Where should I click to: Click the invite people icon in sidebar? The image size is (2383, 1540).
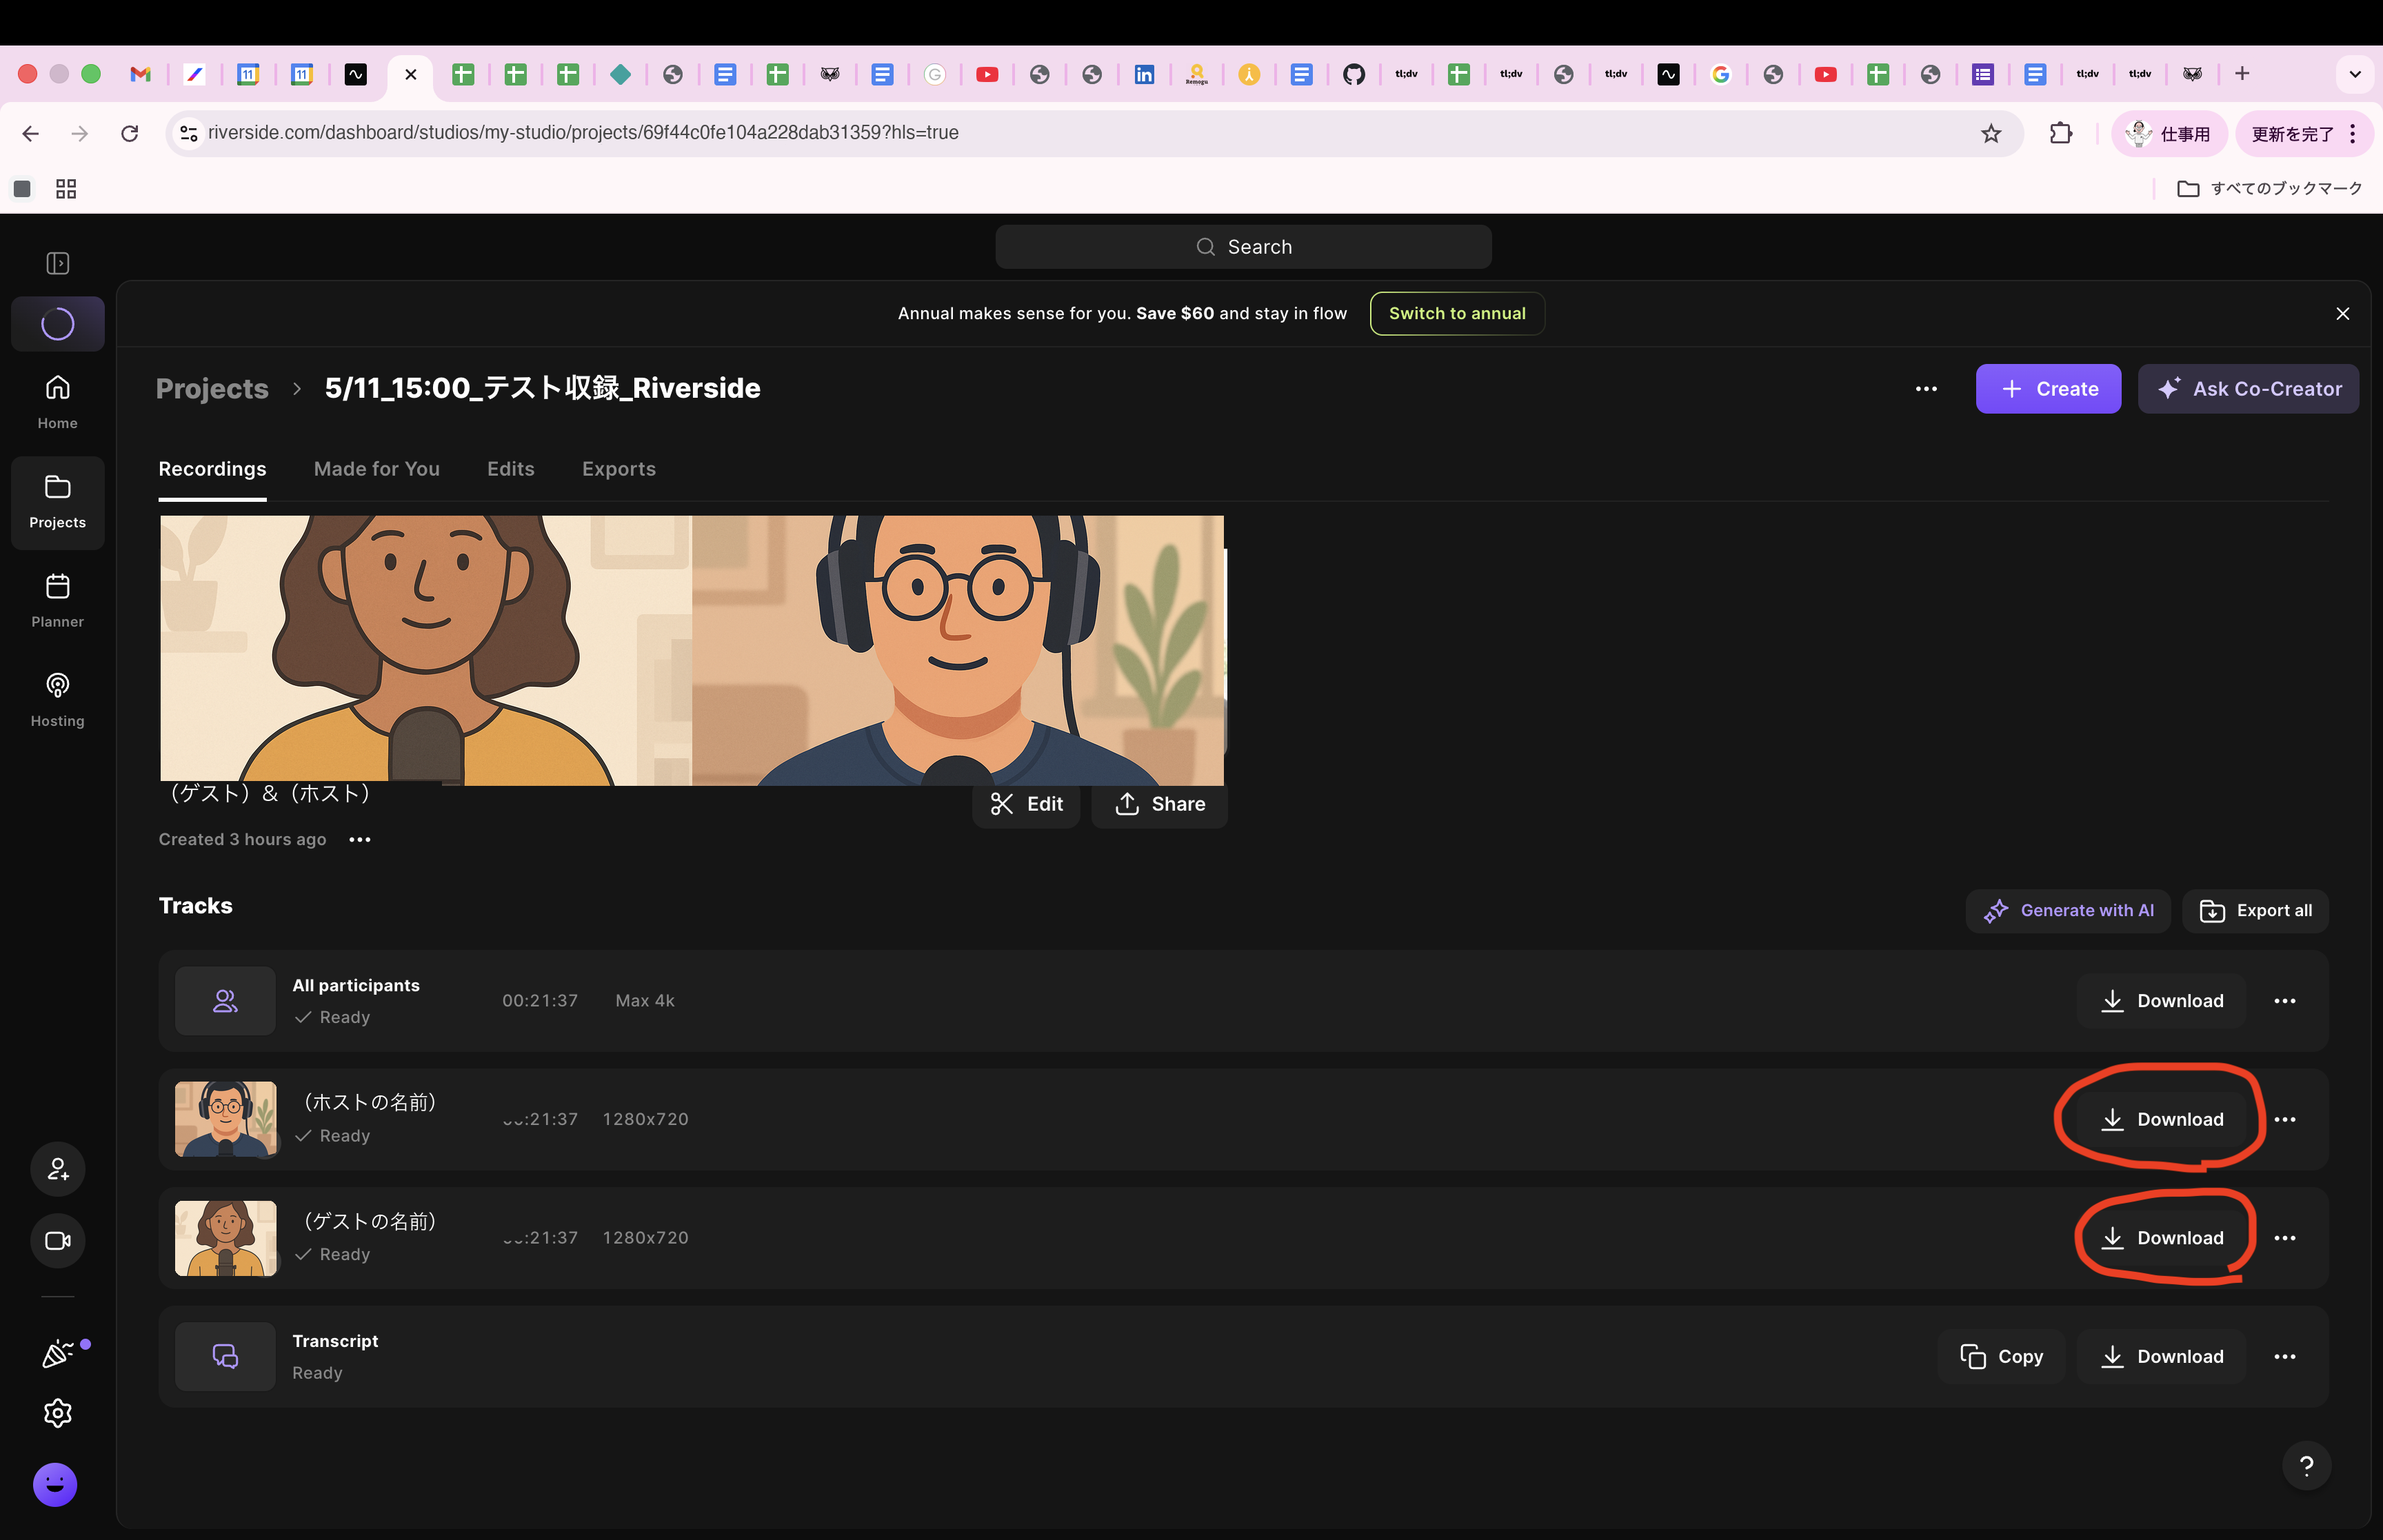coord(58,1169)
